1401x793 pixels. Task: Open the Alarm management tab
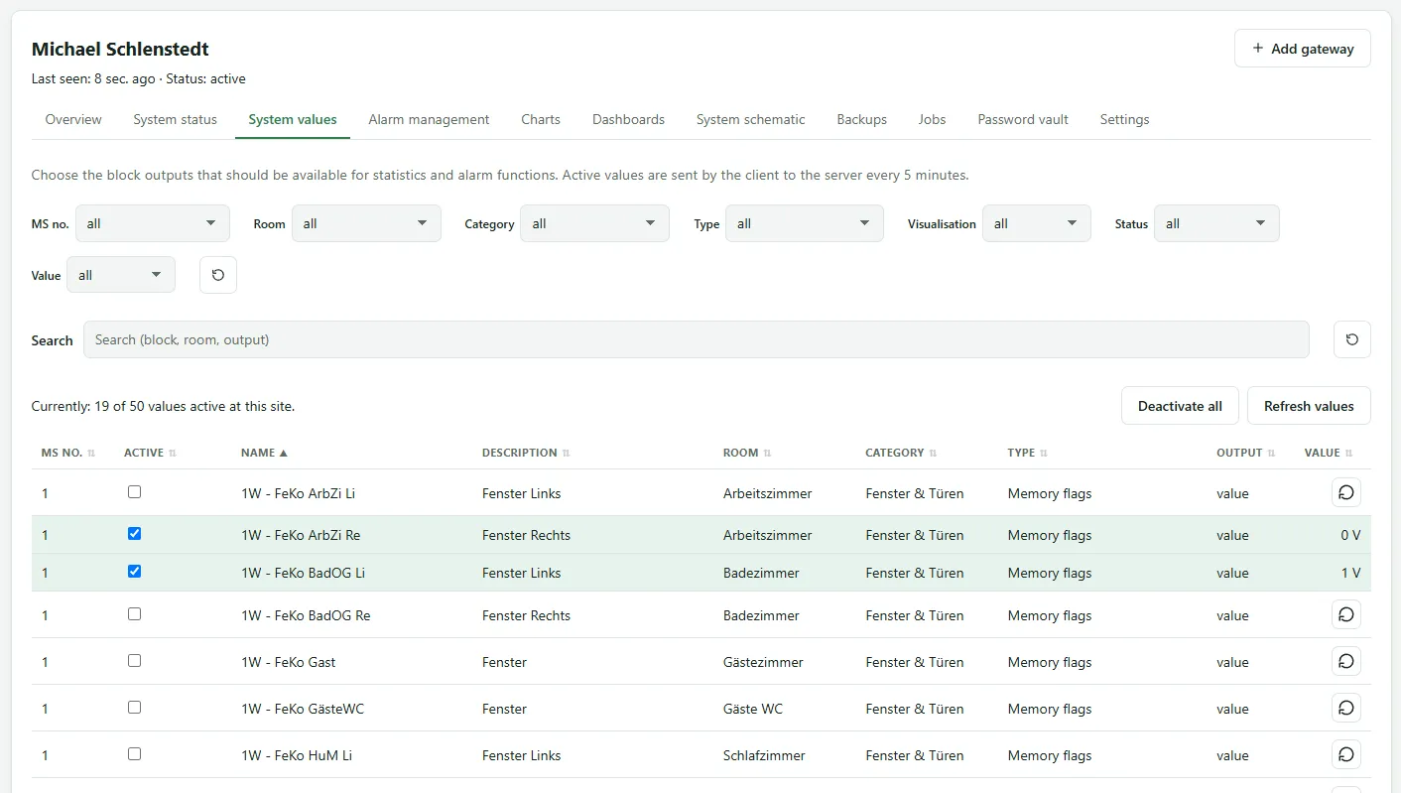coord(429,119)
